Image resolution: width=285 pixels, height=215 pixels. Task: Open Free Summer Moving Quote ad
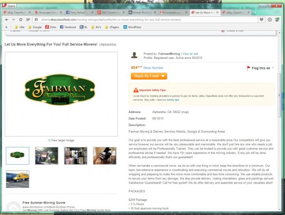pyautogui.click(x=44, y=203)
